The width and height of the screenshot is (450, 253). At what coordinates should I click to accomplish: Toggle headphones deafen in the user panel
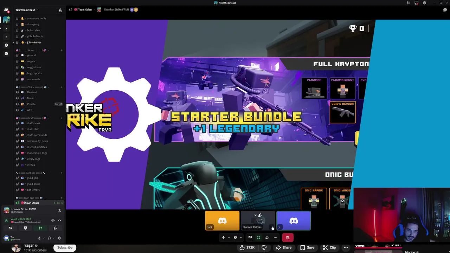click(49, 238)
